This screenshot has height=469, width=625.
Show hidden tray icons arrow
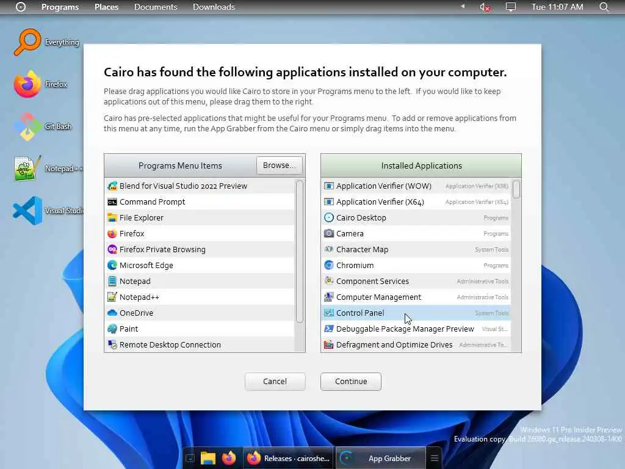tap(463, 6)
